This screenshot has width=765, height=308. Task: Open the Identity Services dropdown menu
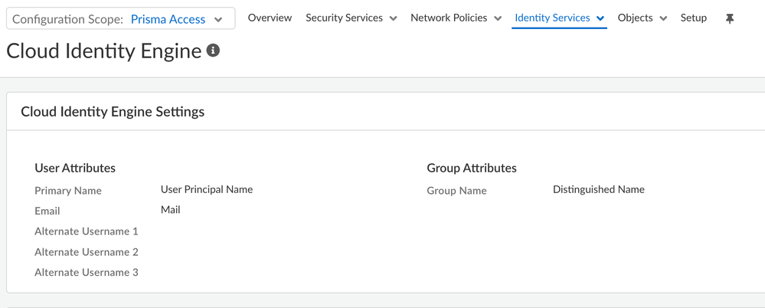(559, 18)
